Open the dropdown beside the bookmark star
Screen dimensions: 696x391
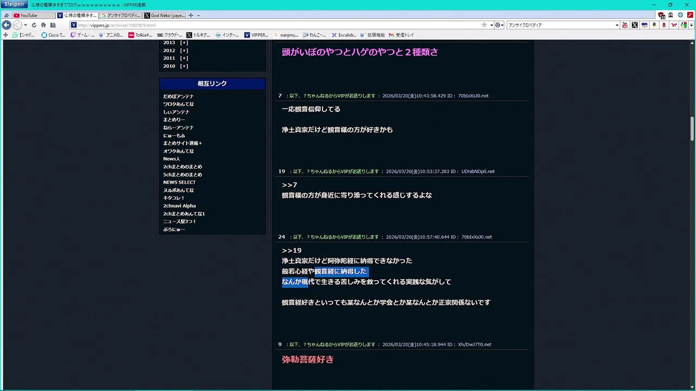coord(491,25)
